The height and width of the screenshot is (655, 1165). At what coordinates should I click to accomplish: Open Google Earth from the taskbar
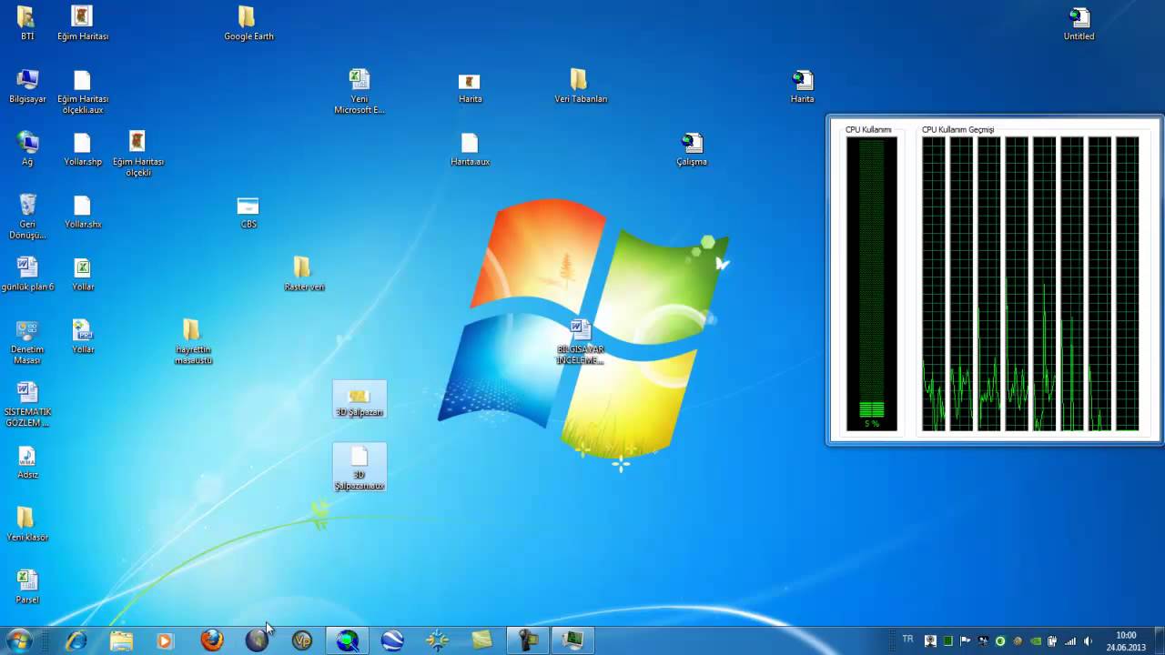coord(392,640)
